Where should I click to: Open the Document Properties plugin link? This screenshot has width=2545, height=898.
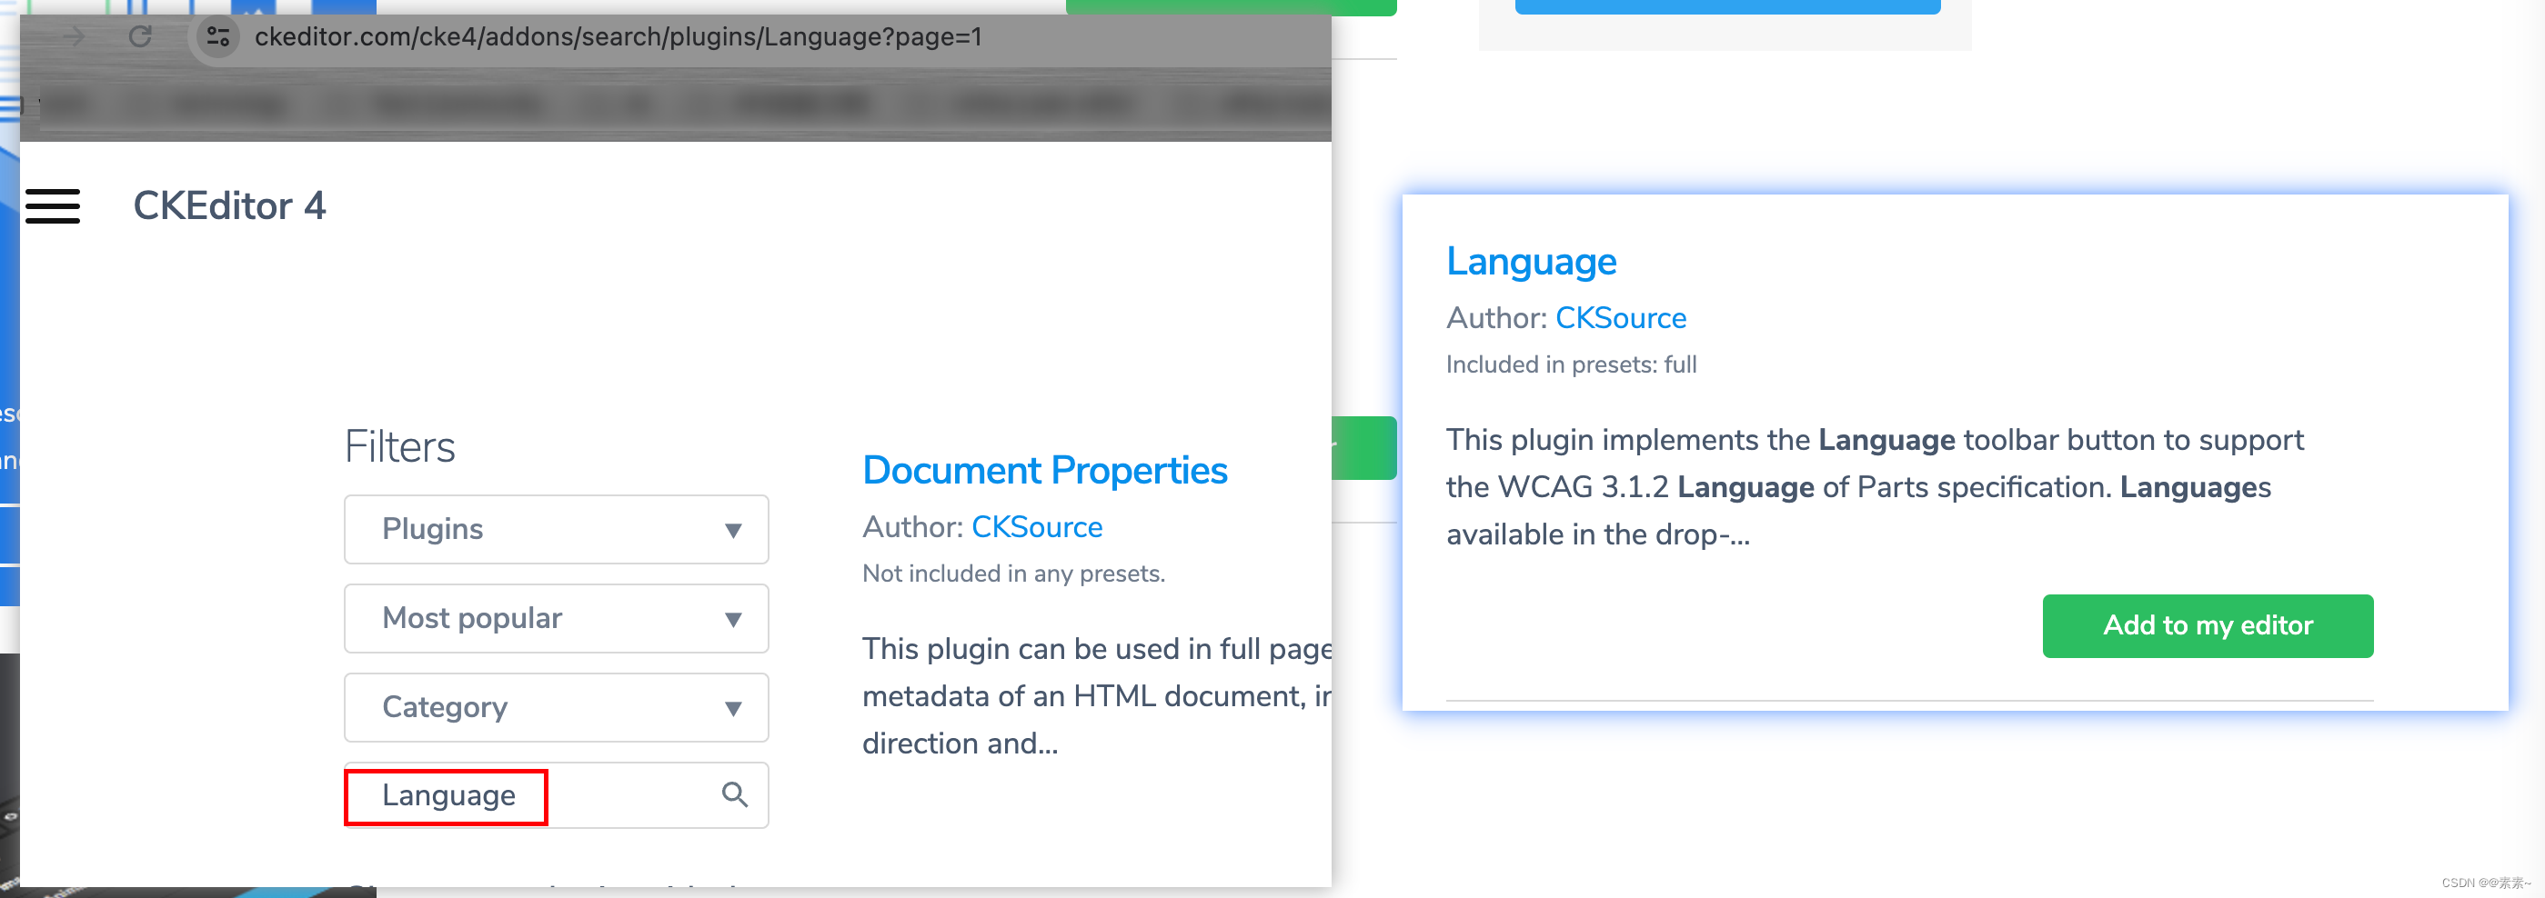(1044, 471)
